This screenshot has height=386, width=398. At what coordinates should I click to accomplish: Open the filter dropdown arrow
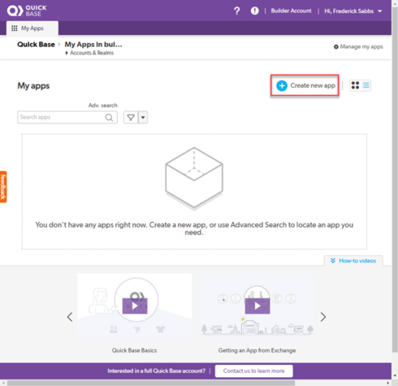pos(143,118)
